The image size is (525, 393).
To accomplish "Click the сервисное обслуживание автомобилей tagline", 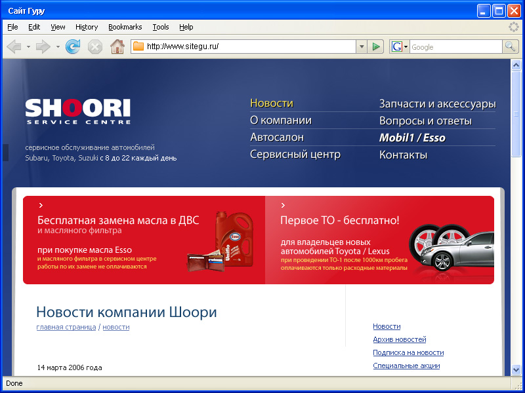I will (90, 147).
